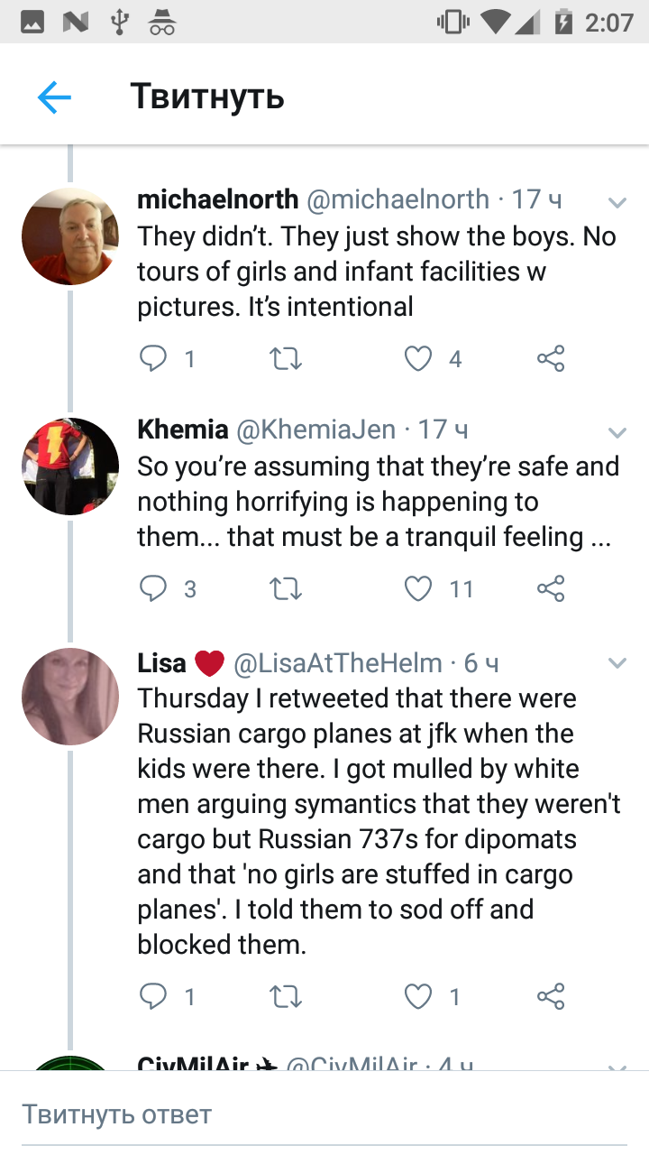Retweet michaelnorth's tweet
Image resolution: width=649 pixels, height=1155 pixels.
tap(287, 359)
